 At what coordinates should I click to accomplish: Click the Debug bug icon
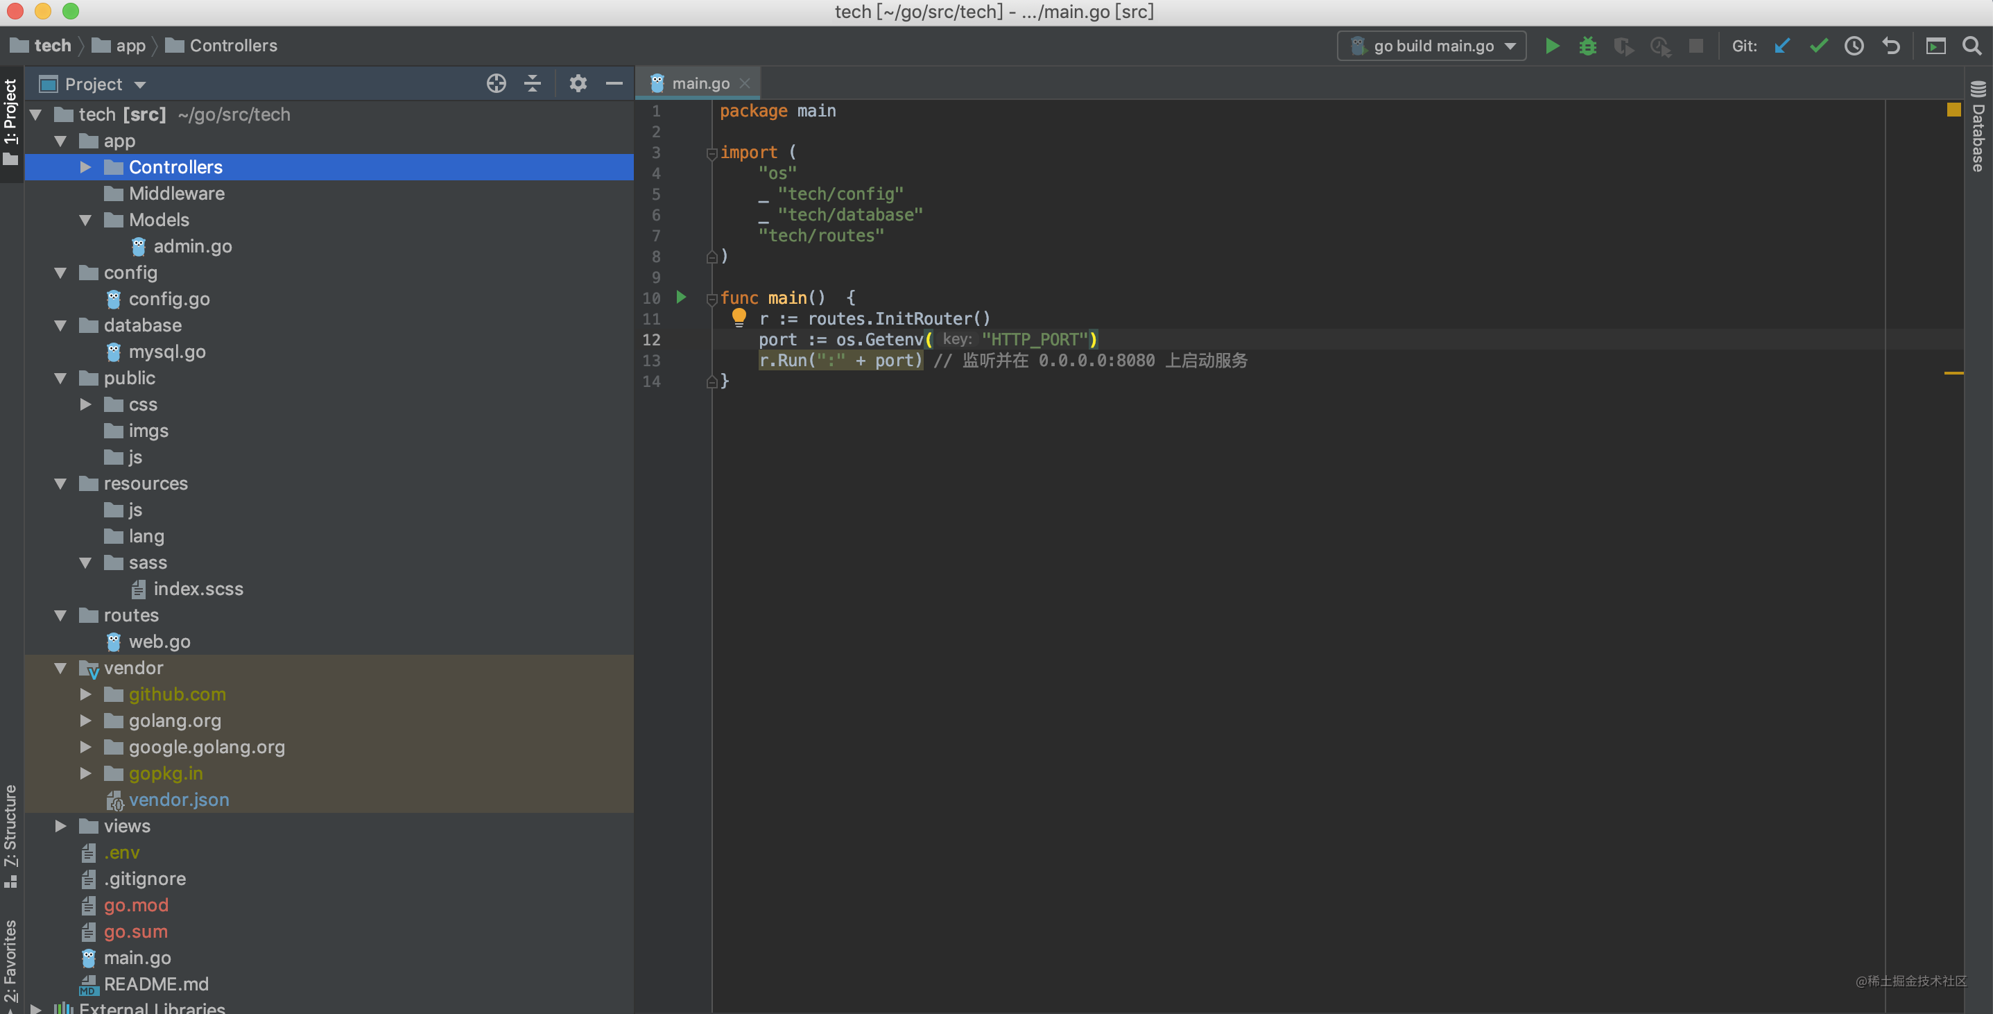pyautogui.click(x=1587, y=46)
